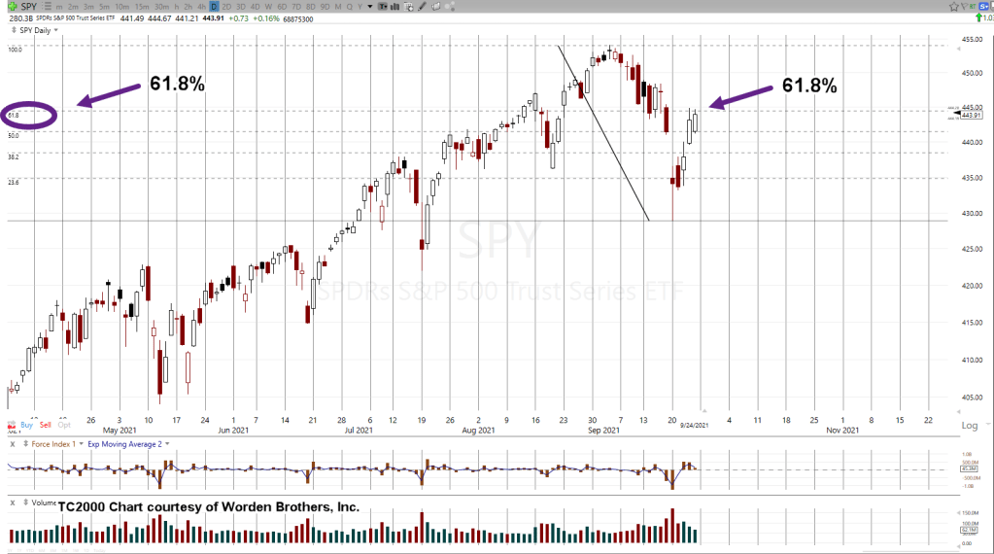Close the Force Index pane with X

pyautogui.click(x=13, y=443)
